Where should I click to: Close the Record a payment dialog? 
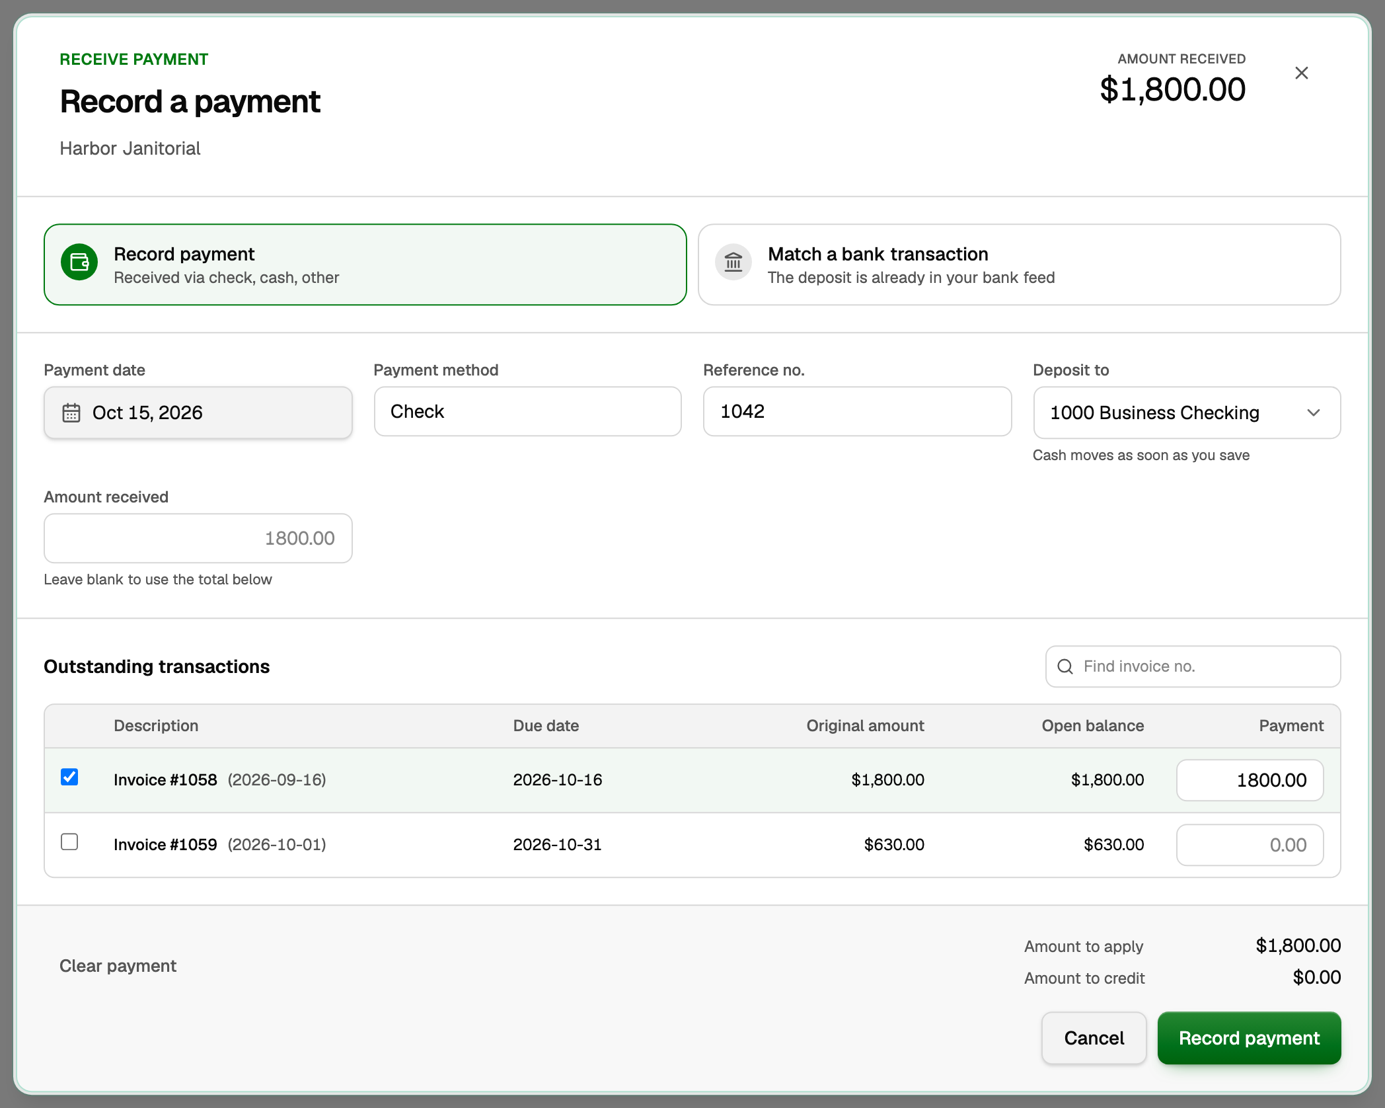pos(1301,73)
